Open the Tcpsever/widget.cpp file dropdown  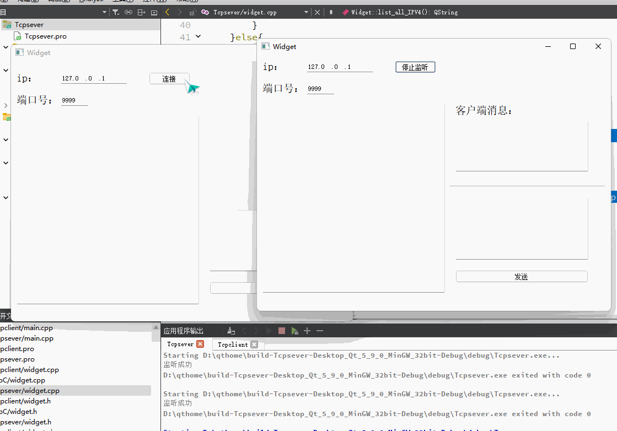tap(307, 12)
